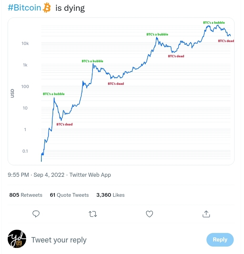This screenshot has height=254, width=244.
Task: Click the vertical USD axis title
Action: [12, 93]
